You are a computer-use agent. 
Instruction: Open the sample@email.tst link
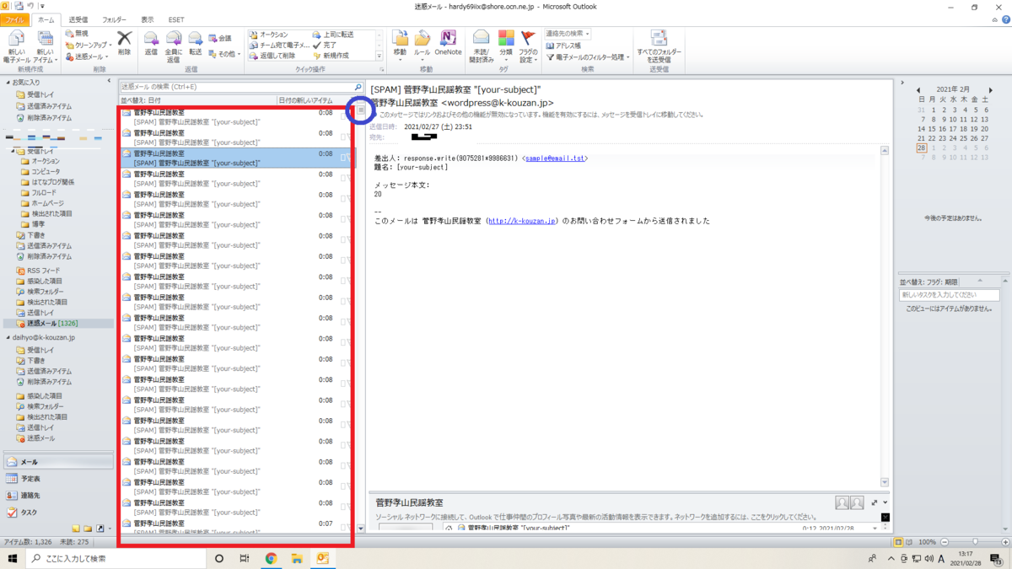click(x=555, y=158)
